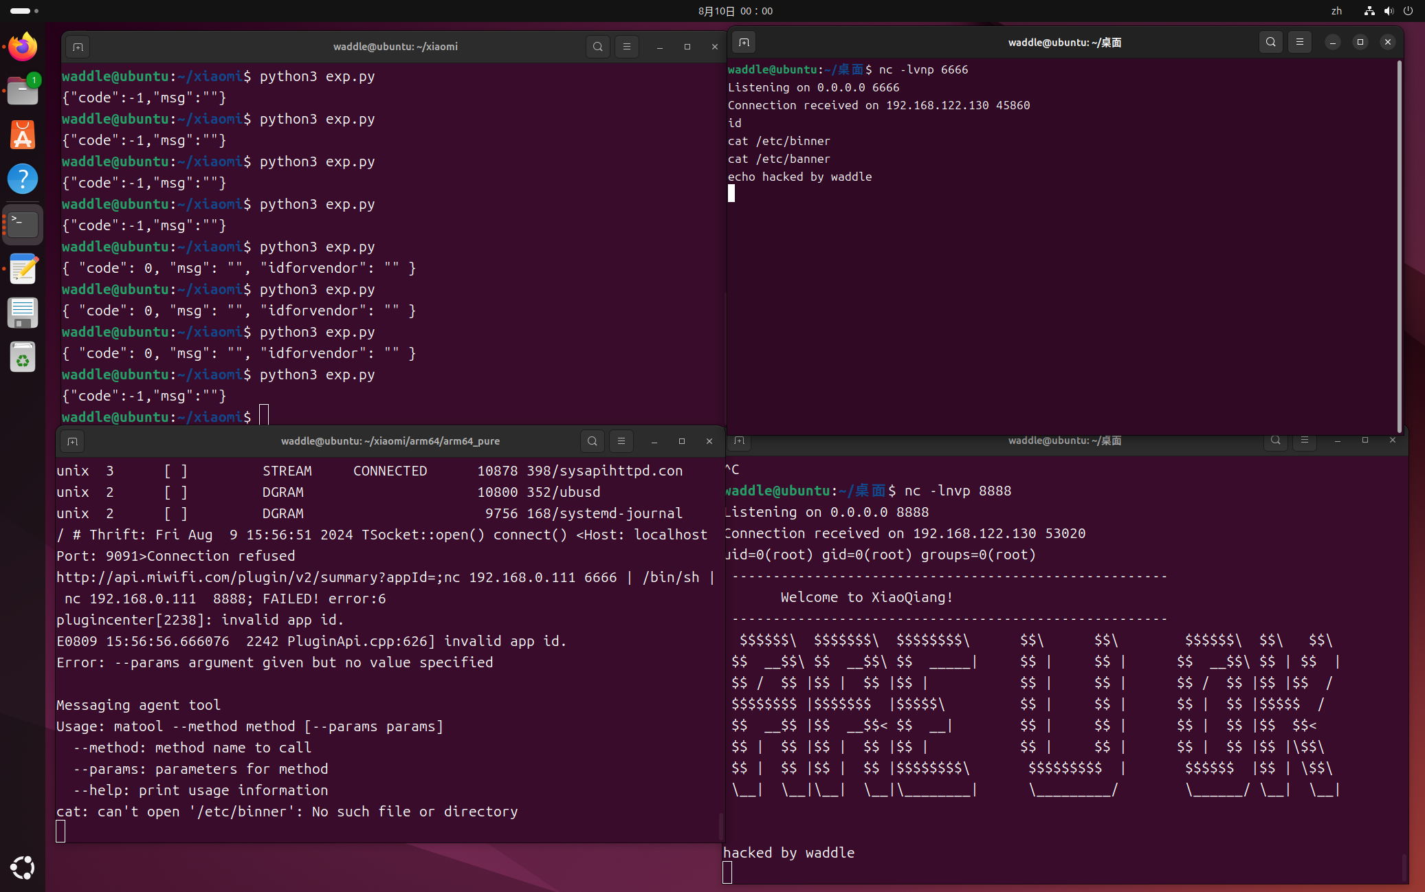Minimize the nc 6666 terminal window
This screenshot has width=1425, height=892.
point(1333,43)
